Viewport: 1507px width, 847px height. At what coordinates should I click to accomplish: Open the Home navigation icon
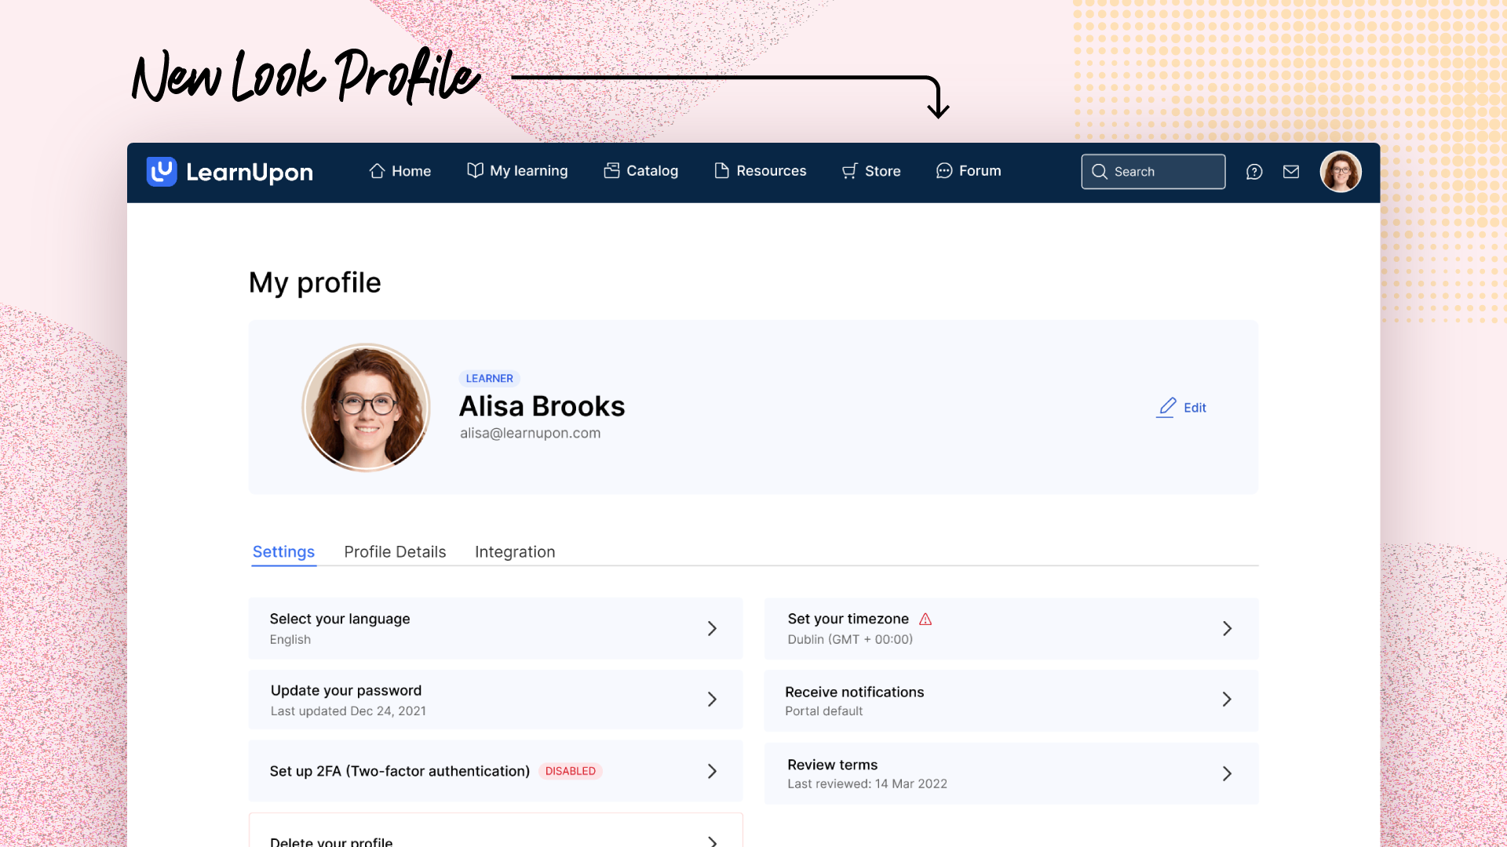point(378,171)
